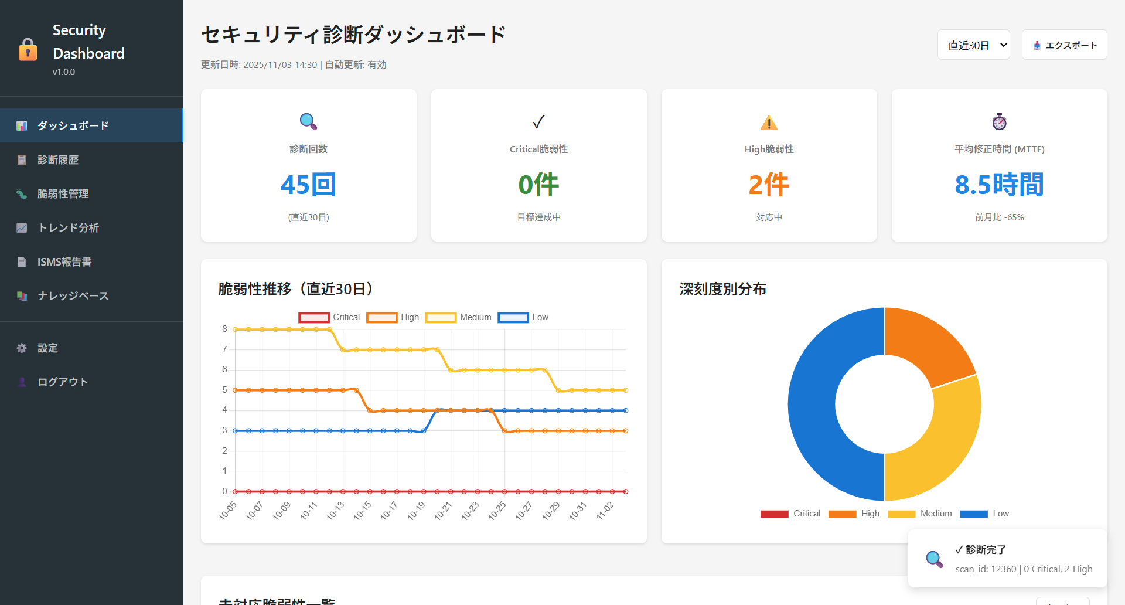The image size is (1125, 605).
Task: Click the stopwatch icon on MTTF card
Action: 998,122
